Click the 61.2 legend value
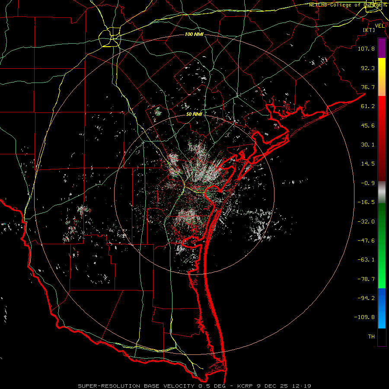This screenshot has width=389, height=389. click(368, 106)
